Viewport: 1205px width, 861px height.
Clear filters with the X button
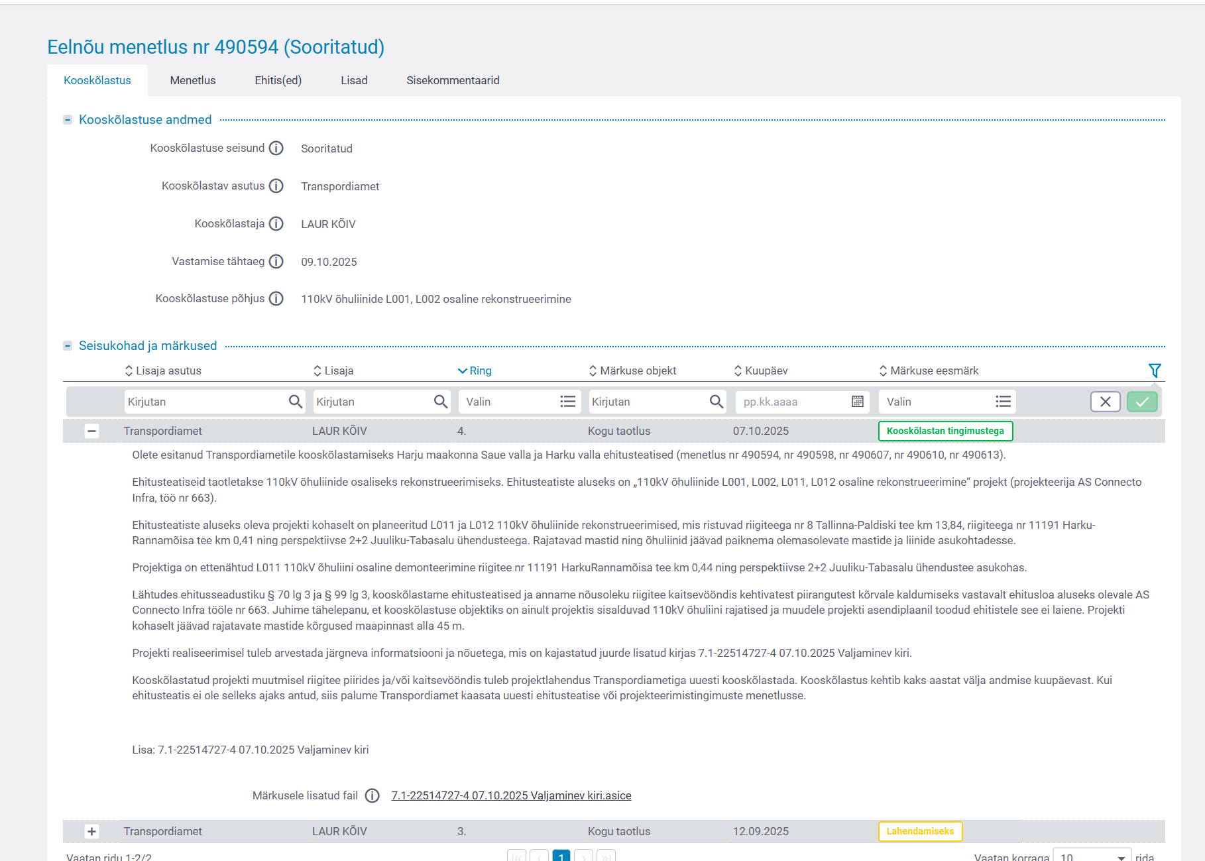click(x=1105, y=402)
